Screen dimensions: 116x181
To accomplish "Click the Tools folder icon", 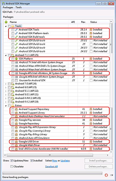I will point(13,26).
